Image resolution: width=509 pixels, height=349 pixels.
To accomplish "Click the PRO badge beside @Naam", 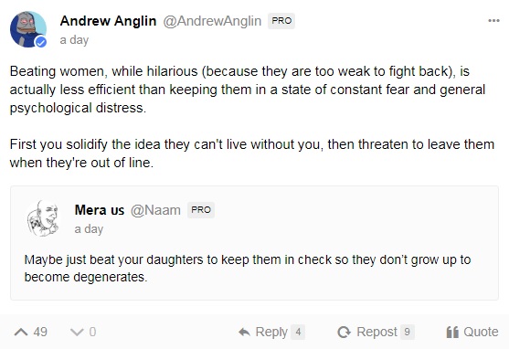I will [201, 210].
